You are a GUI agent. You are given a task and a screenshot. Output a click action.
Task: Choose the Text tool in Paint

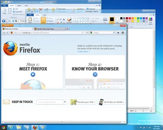tap(64, 19)
